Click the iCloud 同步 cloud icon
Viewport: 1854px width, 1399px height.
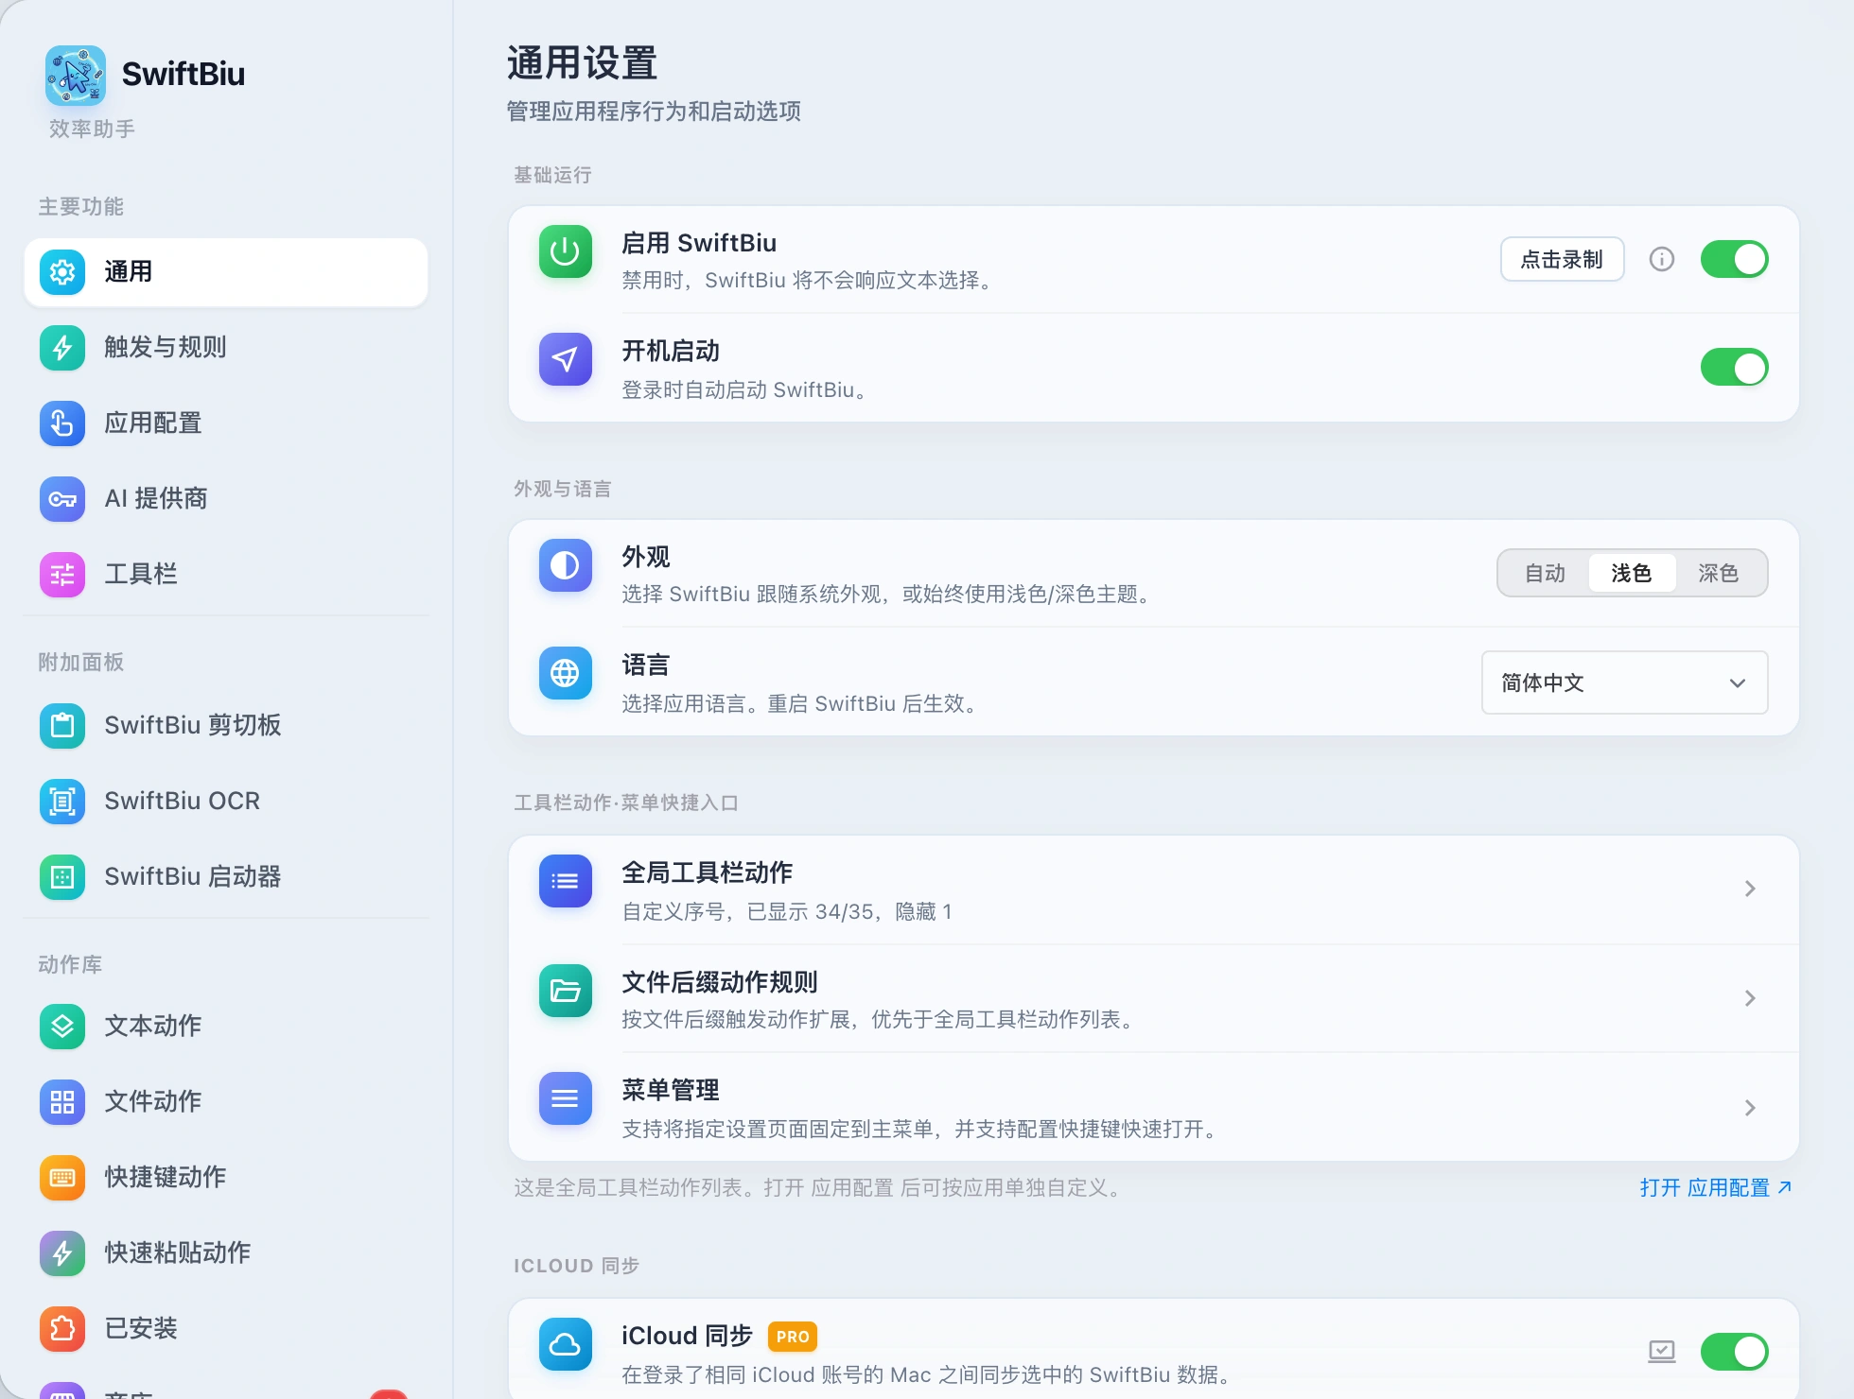[x=566, y=1344]
